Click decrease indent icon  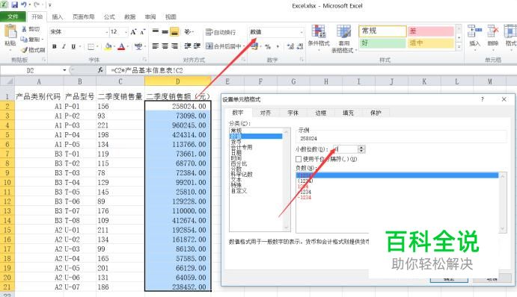click(188, 46)
